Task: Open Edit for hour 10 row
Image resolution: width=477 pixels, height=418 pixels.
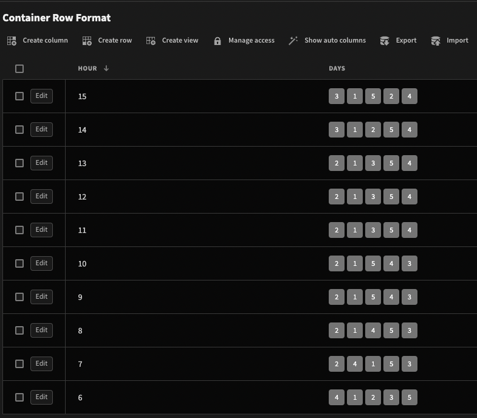Action: (x=42, y=263)
